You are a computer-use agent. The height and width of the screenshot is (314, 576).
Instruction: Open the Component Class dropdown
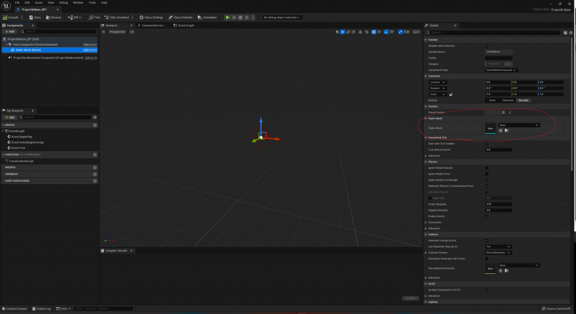pyautogui.click(x=501, y=70)
